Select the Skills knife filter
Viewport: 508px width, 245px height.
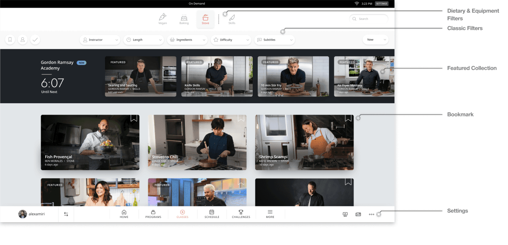(x=232, y=19)
